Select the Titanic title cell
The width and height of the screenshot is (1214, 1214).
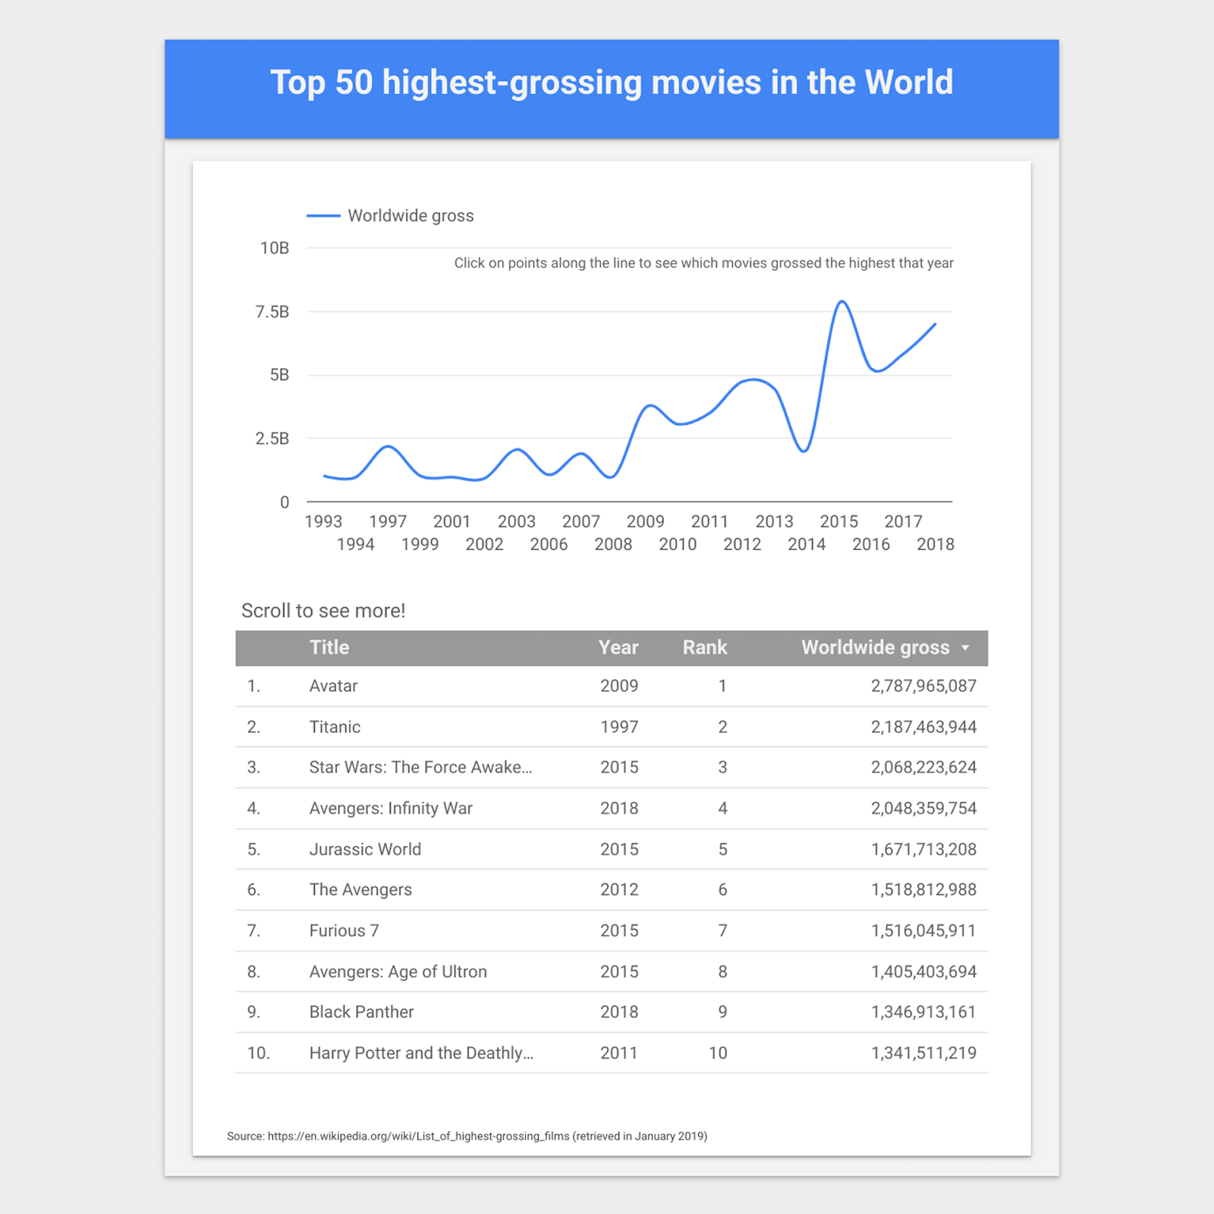point(335,727)
